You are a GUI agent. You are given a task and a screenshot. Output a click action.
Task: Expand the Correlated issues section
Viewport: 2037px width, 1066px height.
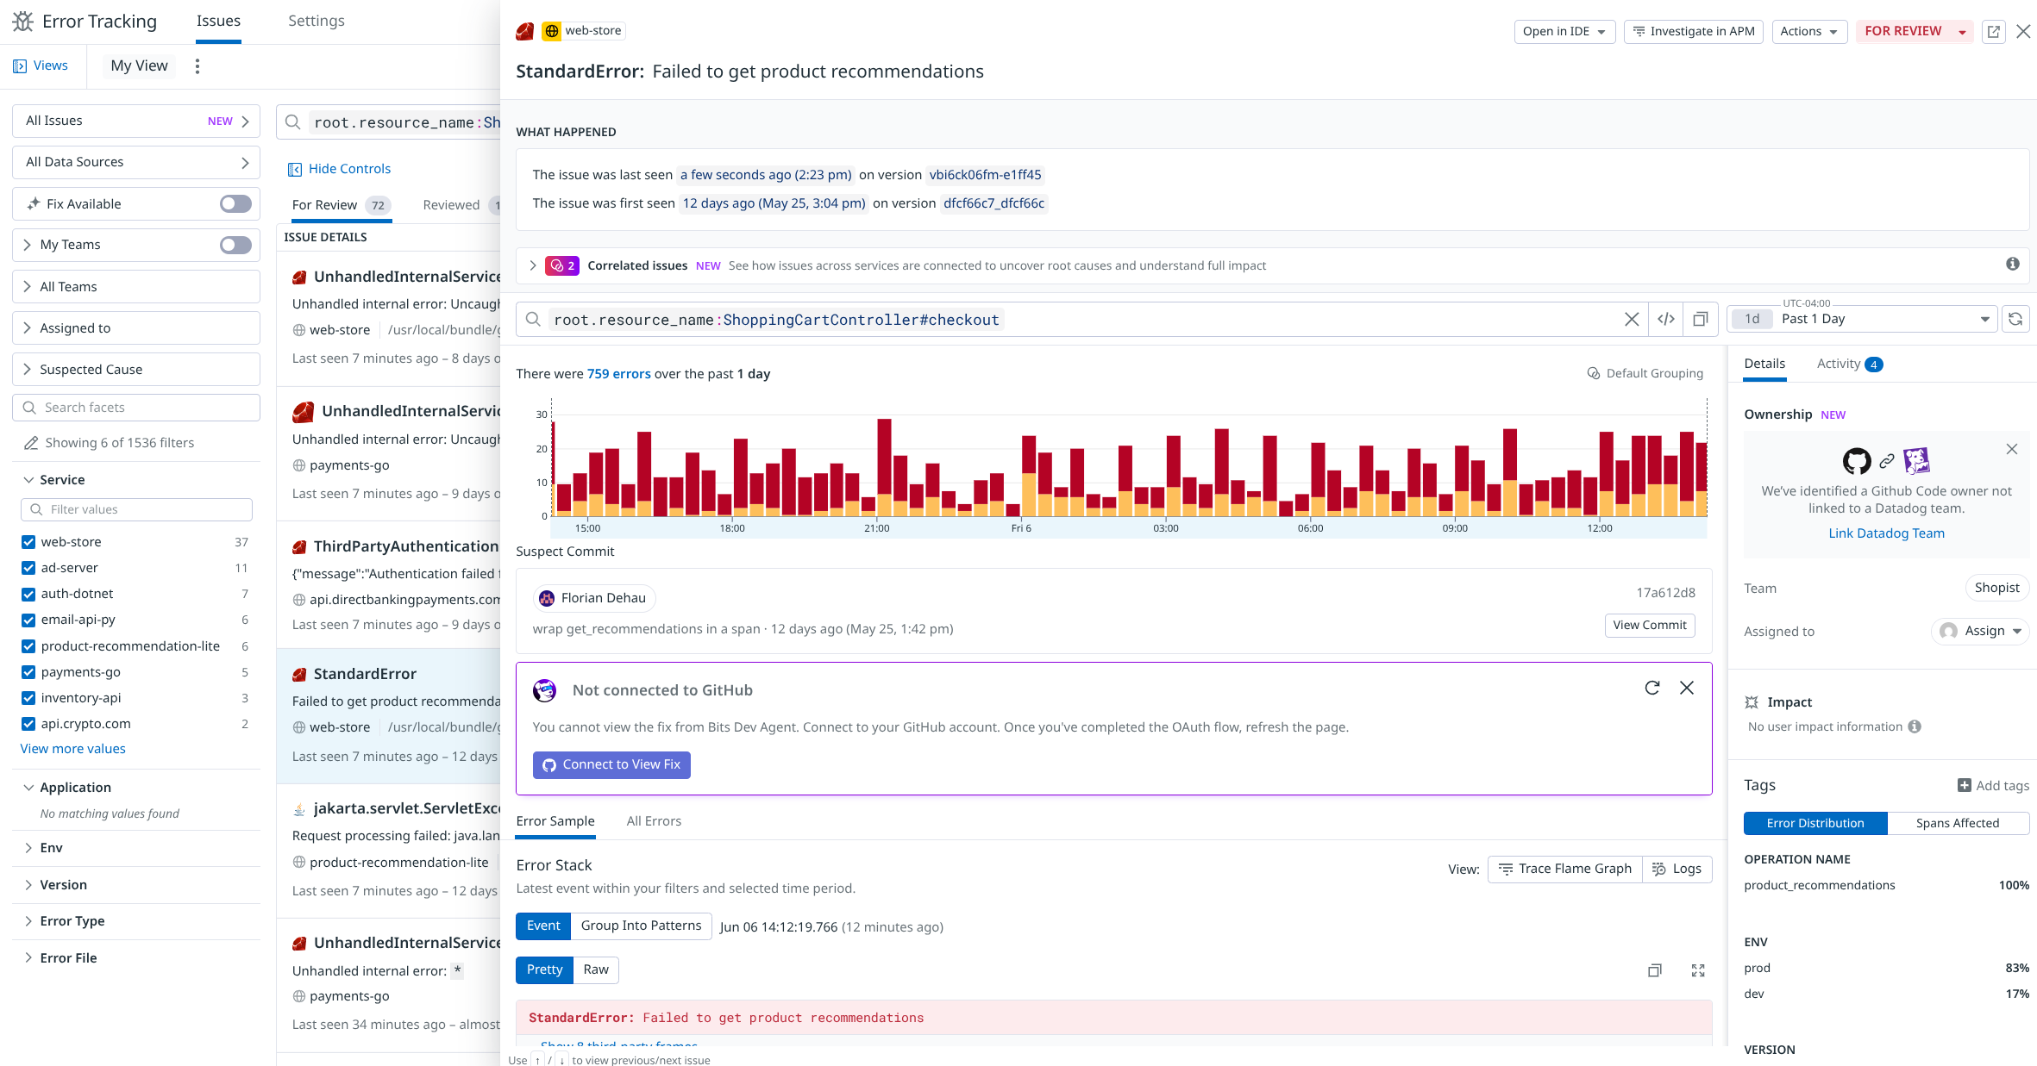(532, 265)
